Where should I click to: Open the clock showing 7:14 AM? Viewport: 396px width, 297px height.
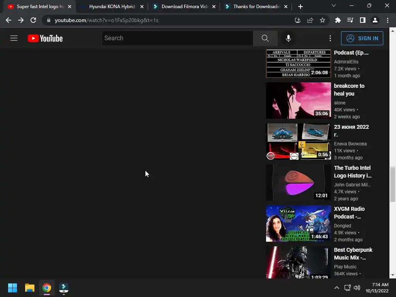377,288
